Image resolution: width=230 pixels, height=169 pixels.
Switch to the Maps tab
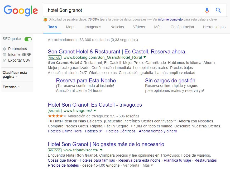(70, 27)
